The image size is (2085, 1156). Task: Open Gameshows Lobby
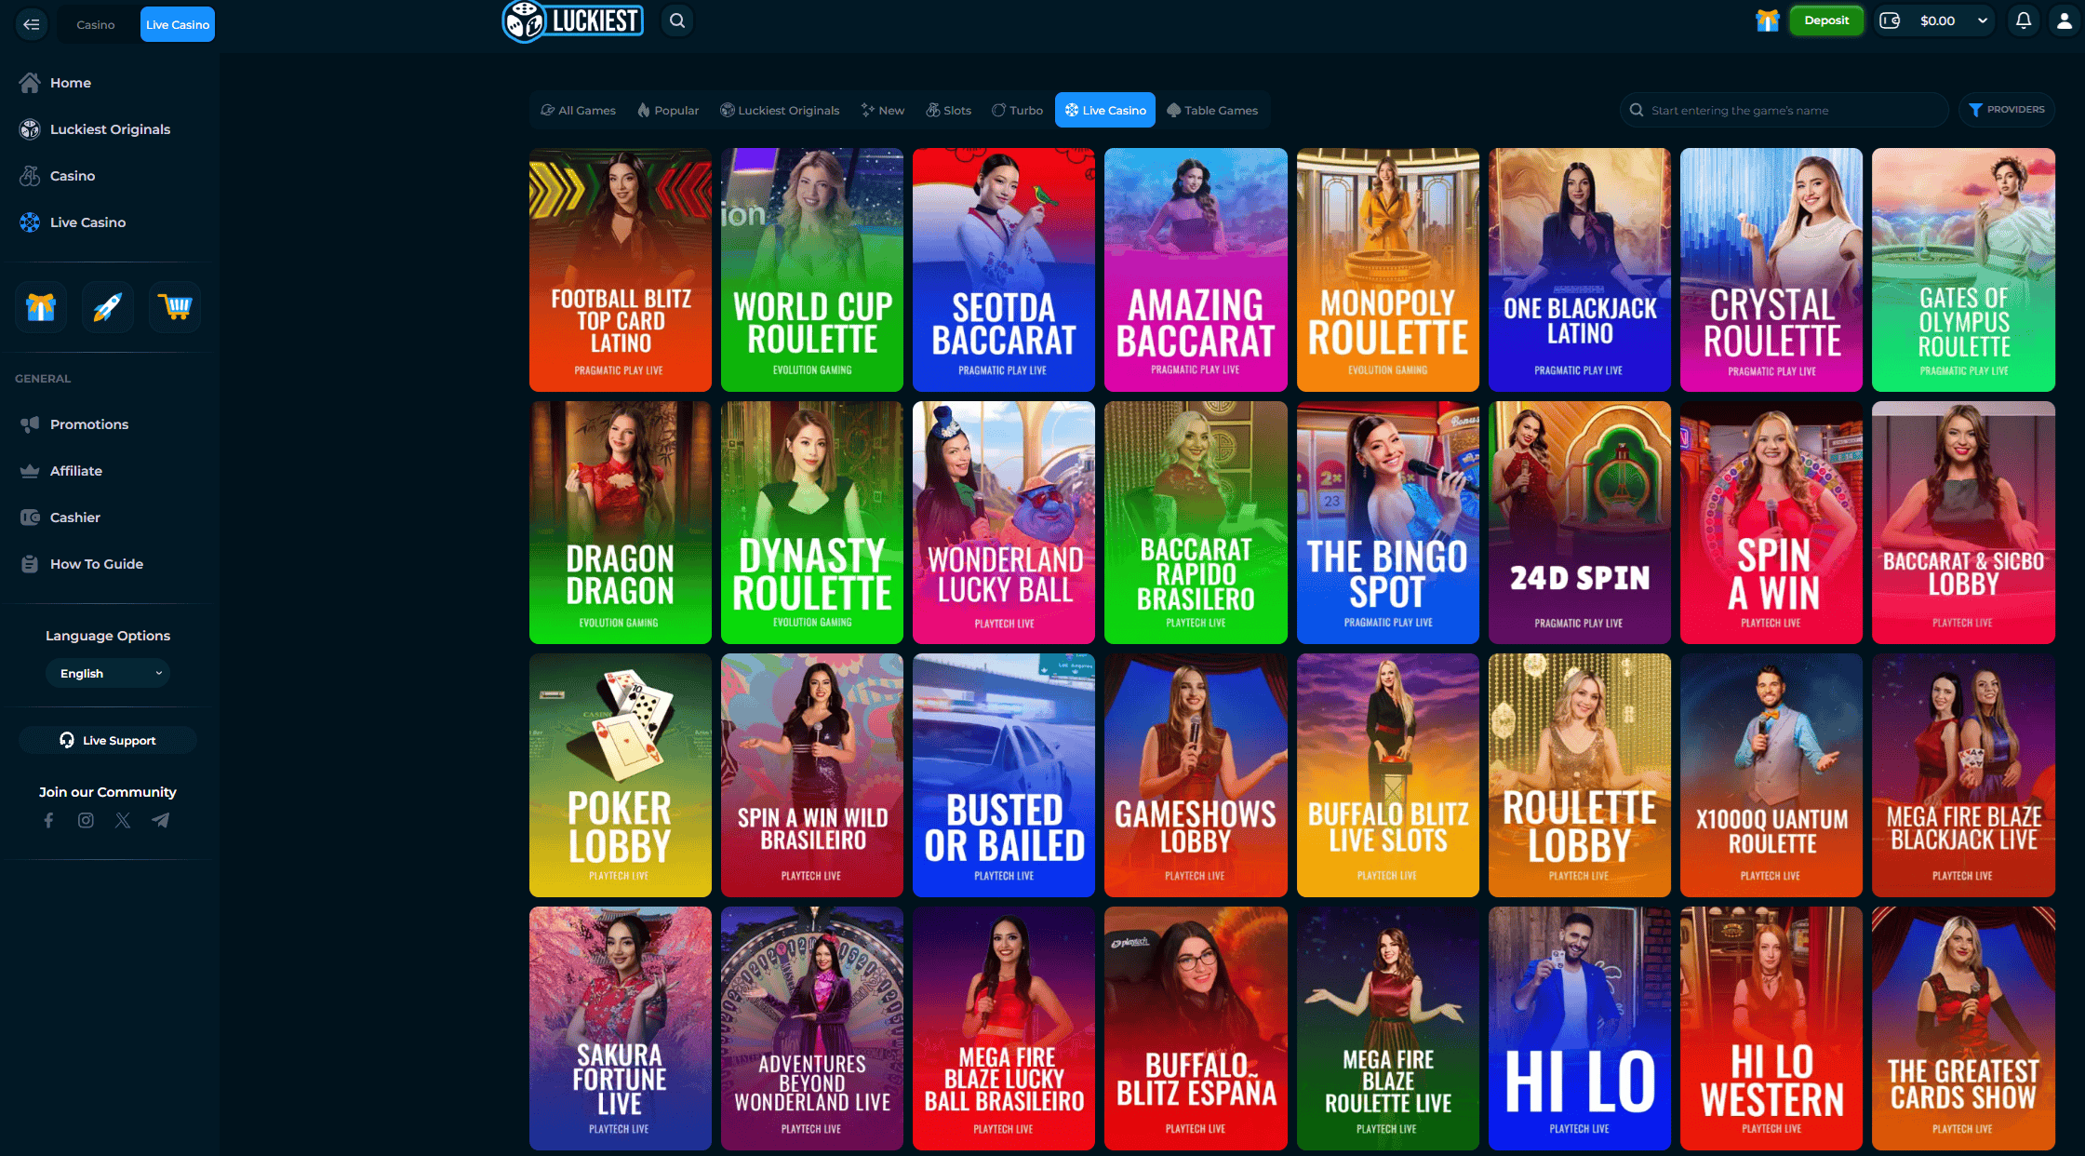click(1196, 775)
